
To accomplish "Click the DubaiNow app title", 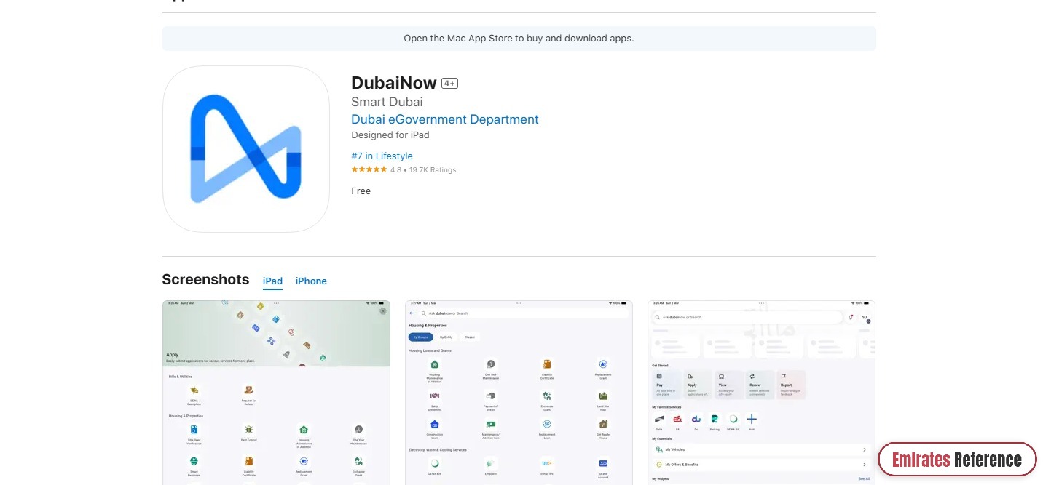I will tap(394, 83).
